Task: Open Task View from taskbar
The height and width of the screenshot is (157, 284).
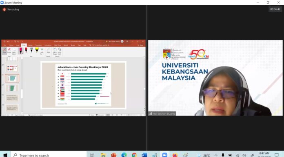Action: [x=92, y=155]
